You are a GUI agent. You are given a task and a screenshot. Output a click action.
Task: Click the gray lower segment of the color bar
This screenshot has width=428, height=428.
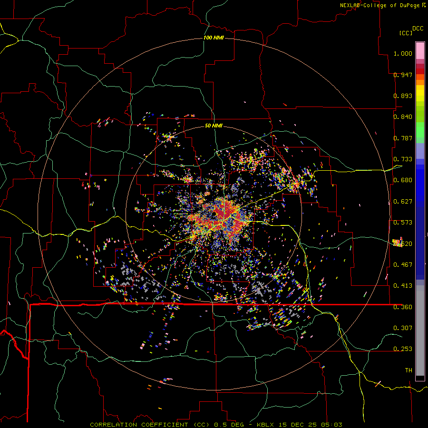pos(420,331)
